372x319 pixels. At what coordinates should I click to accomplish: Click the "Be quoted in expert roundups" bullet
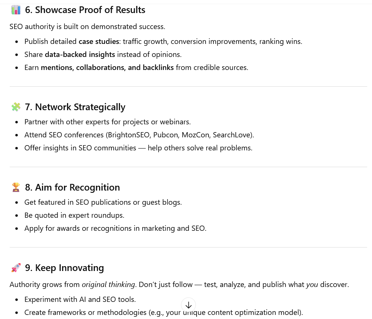74,215
